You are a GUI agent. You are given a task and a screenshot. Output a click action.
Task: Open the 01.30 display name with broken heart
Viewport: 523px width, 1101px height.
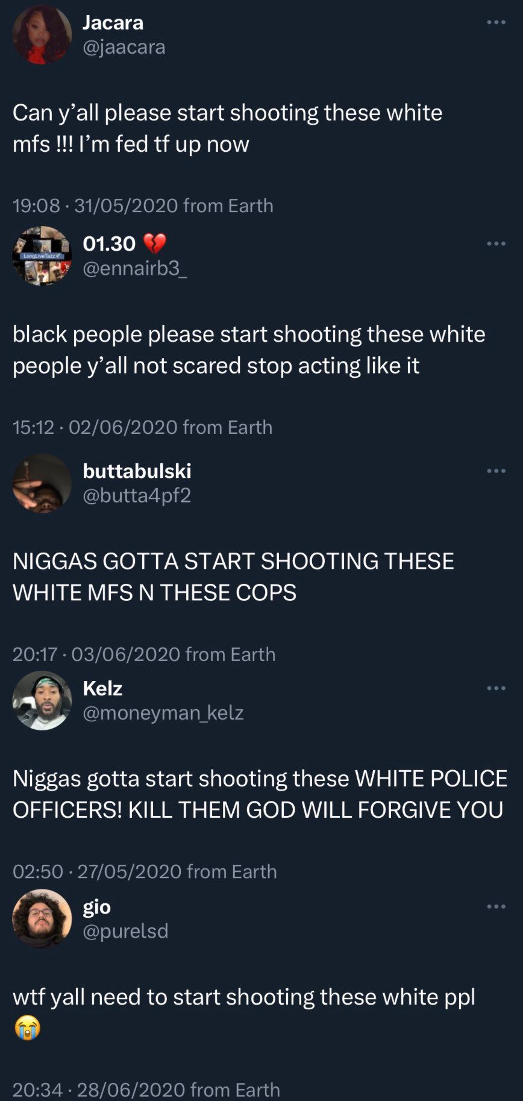(x=124, y=243)
